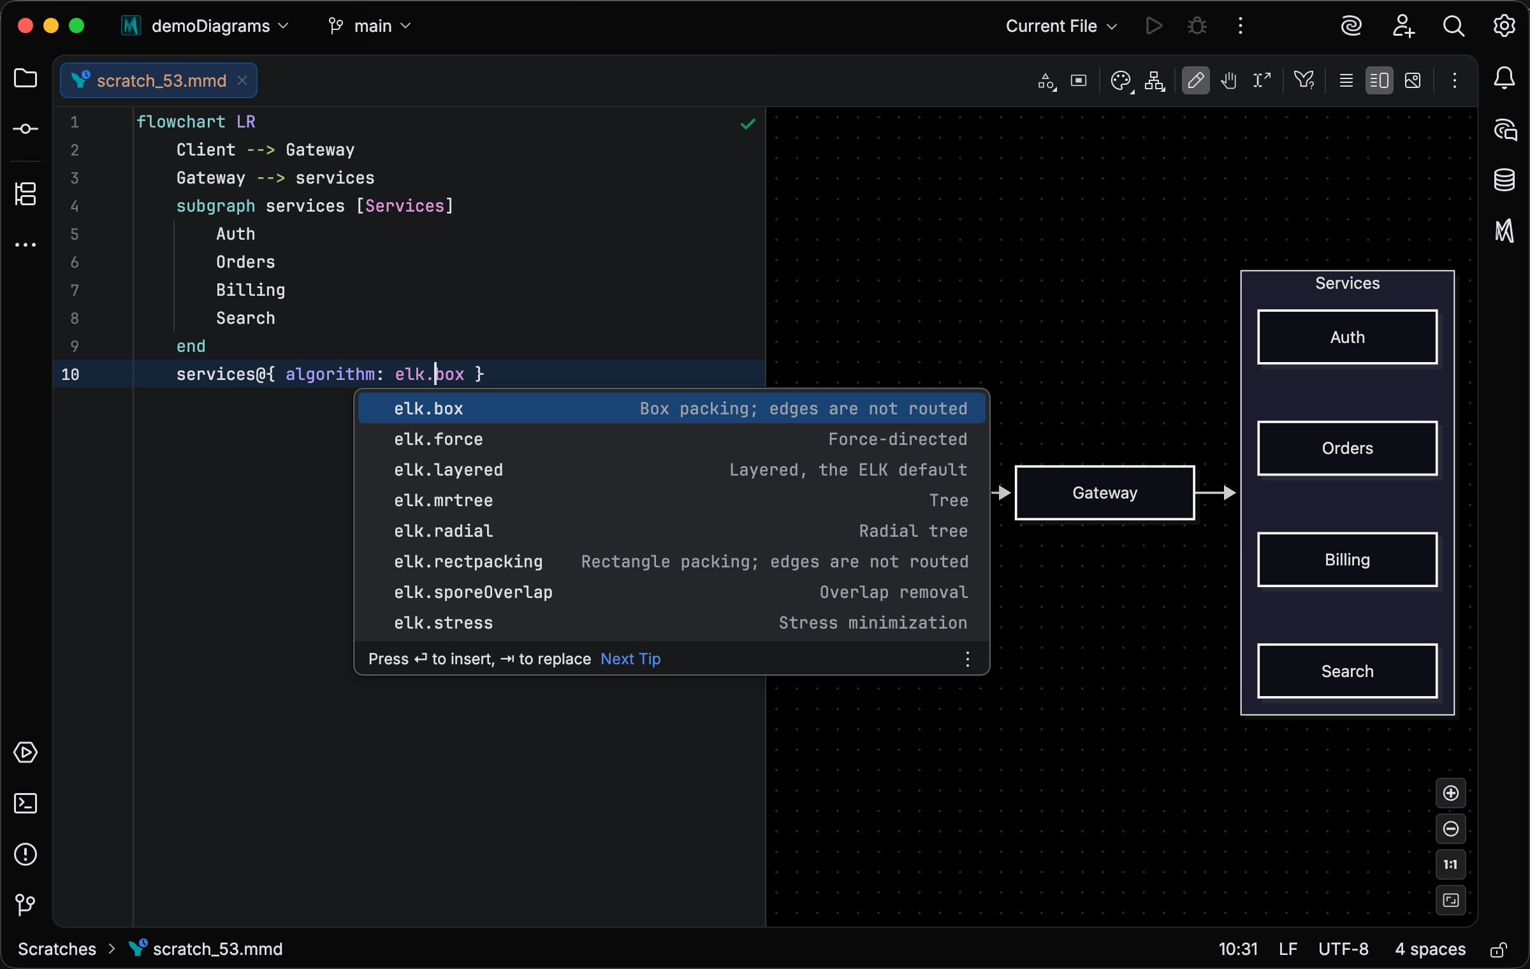1530x969 pixels.
Task: Switch to preview-only image view
Action: pos(1413,81)
